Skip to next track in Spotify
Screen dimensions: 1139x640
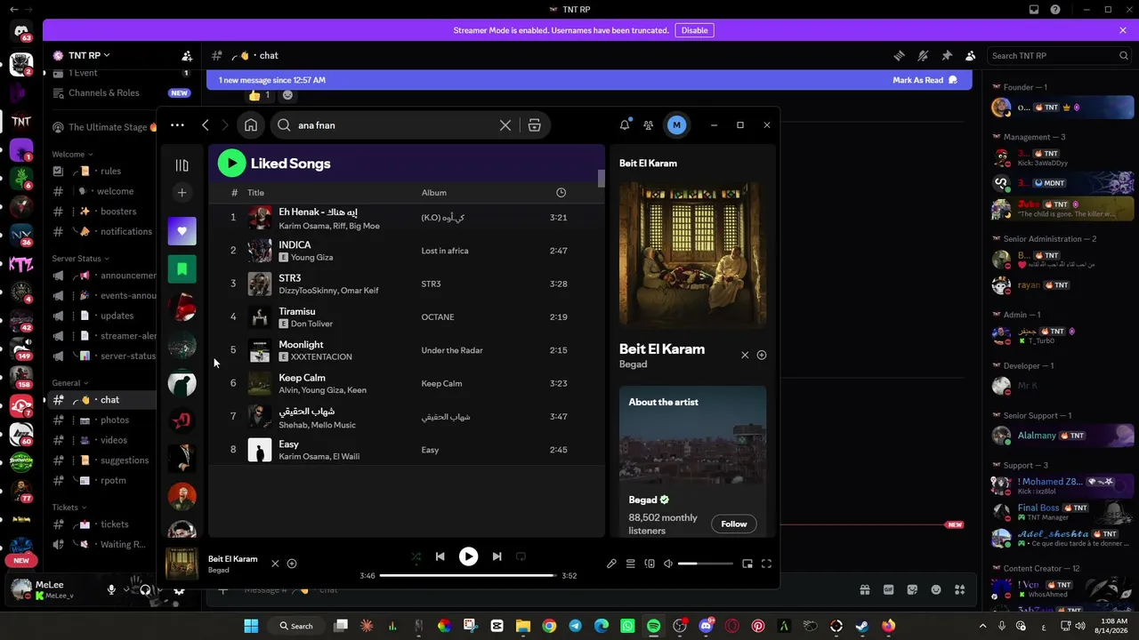tap(497, 556)
